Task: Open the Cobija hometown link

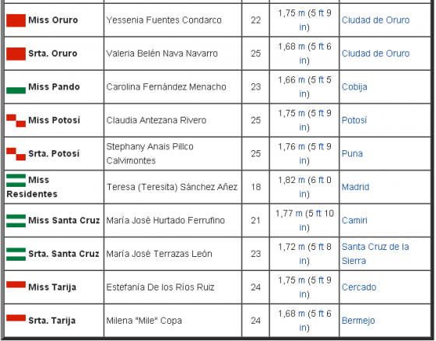Action: [x=354, y=87]
